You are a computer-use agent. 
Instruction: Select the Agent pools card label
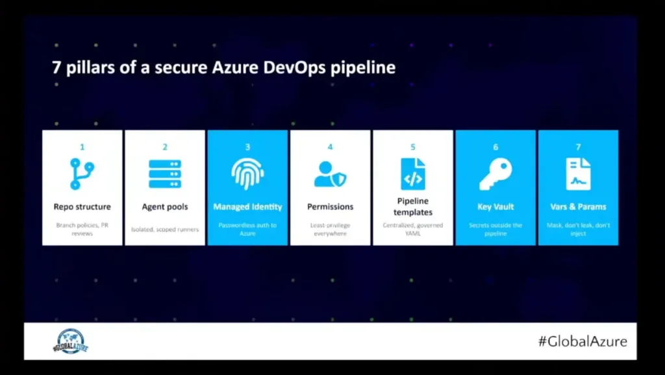point(165,207)
